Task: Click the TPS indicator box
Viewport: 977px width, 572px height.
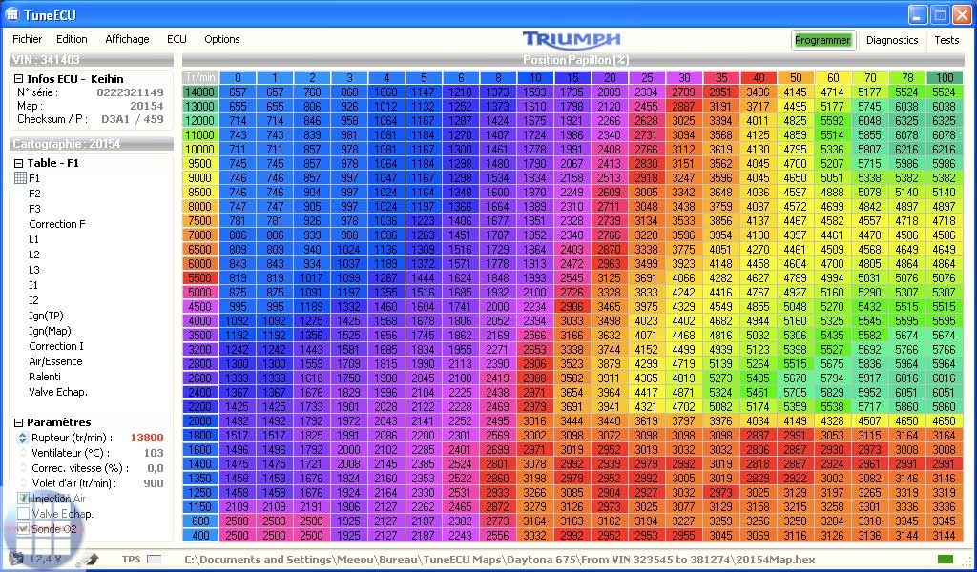Action: [154, 559]
